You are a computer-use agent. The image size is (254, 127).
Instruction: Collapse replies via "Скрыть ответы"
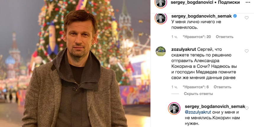coord(198,94)
